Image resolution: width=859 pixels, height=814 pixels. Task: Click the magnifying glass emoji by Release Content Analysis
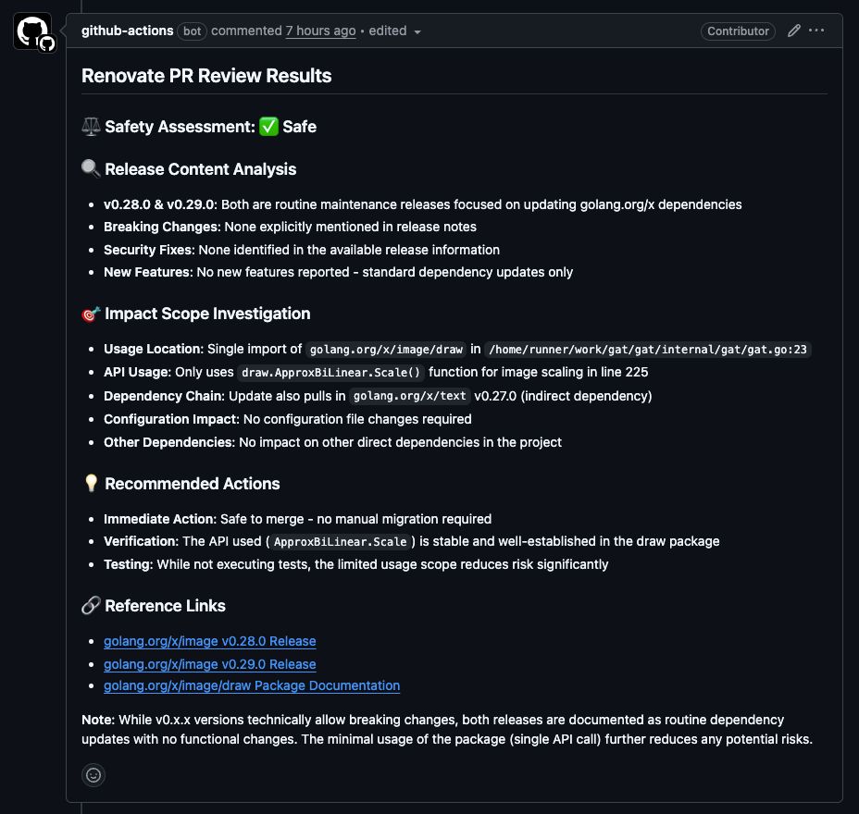(91, 169)
